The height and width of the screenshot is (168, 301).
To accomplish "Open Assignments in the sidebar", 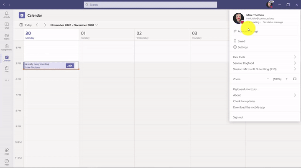I will tap(7, 47).
